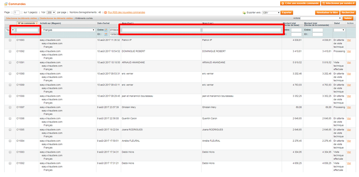Open the per page '200' dropdown

pos(51,13)
